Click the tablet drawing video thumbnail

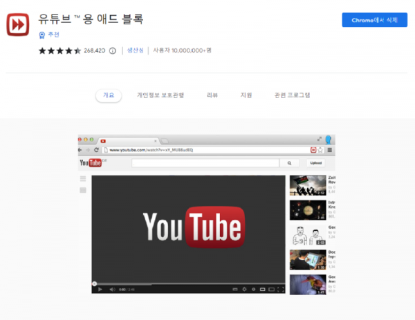click(x=308, y=260)
